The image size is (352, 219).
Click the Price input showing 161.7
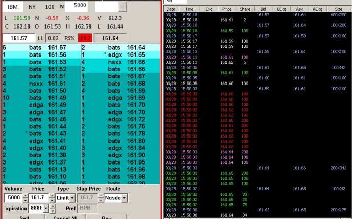tap(39, 198)
